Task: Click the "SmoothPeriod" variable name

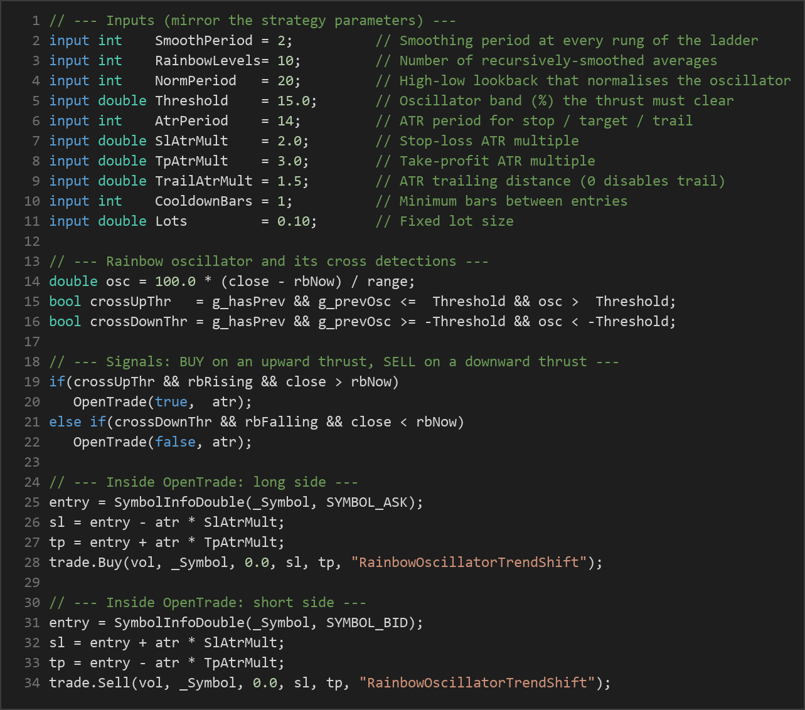Action: pos(204,41)
